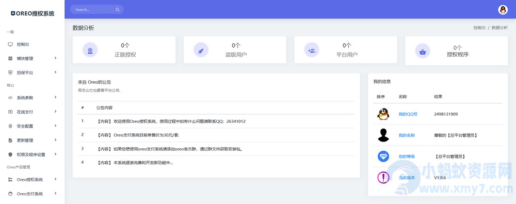
Task: Expand the 权限及程序设置 chevron
Action: pyautogui.click(x=55, y=154)
